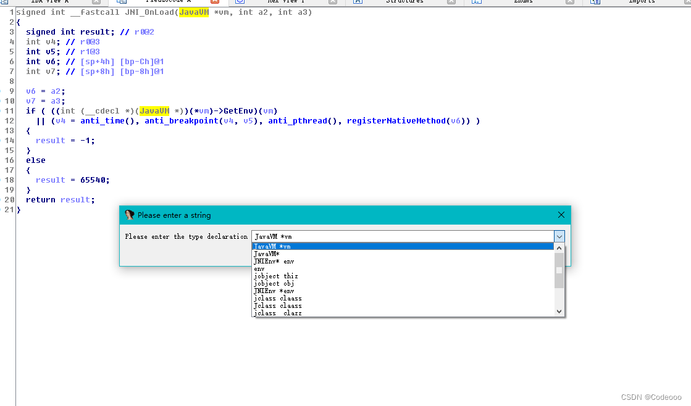Close the Pseudocode tab with its red X
The height and width of the screenshot is (406, 691).
[x=215, y=2]
